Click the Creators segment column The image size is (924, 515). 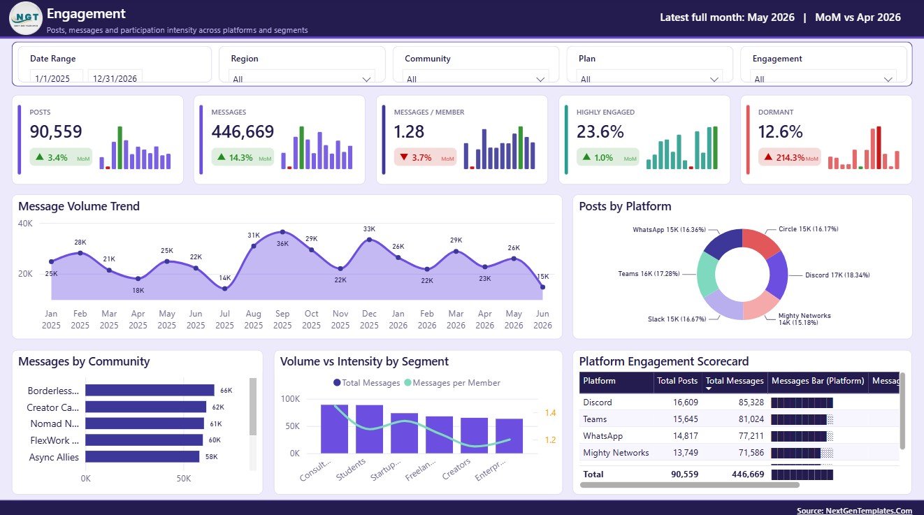474,436
